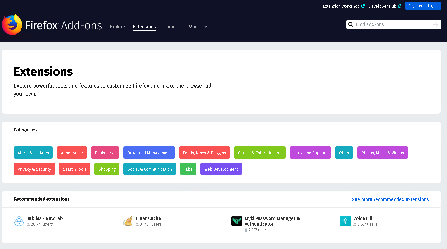The height and width of the screenshot is (249, 447).
Task: Expand the More… dropdown menu
Action: click(x=198, y=27)
